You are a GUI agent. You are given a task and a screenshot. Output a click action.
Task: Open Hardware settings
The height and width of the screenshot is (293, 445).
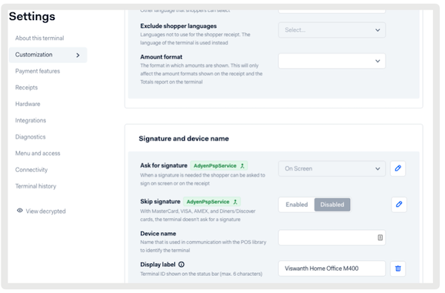[x=27, y=104]
